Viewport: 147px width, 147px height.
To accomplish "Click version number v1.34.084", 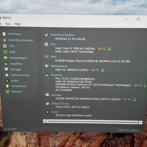I will pos(10,129).
